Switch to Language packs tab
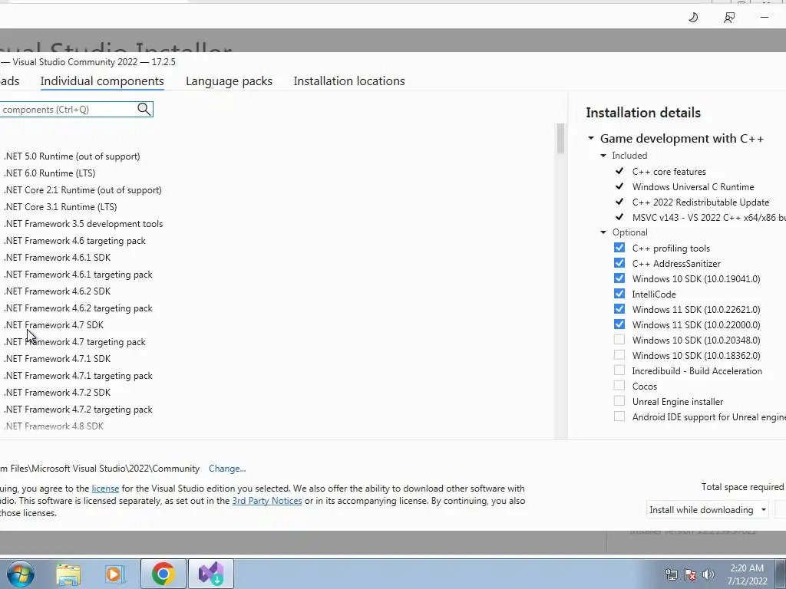This screenshot has height=589, width=786. click(229, 81)
